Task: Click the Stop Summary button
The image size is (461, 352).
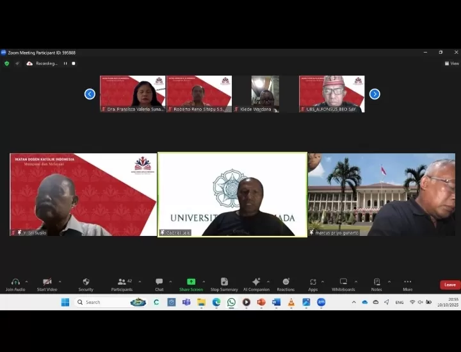Action: [x=224, y=282]
